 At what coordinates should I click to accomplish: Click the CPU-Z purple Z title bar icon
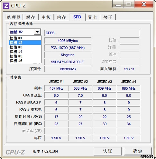coord(6,6)
